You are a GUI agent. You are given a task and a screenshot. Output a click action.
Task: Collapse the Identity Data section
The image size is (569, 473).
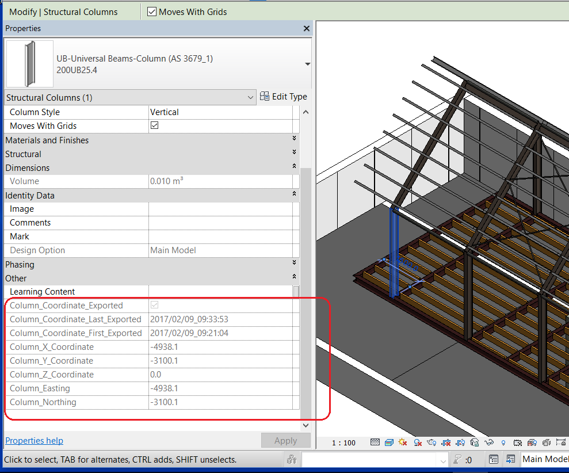point(294,195)
